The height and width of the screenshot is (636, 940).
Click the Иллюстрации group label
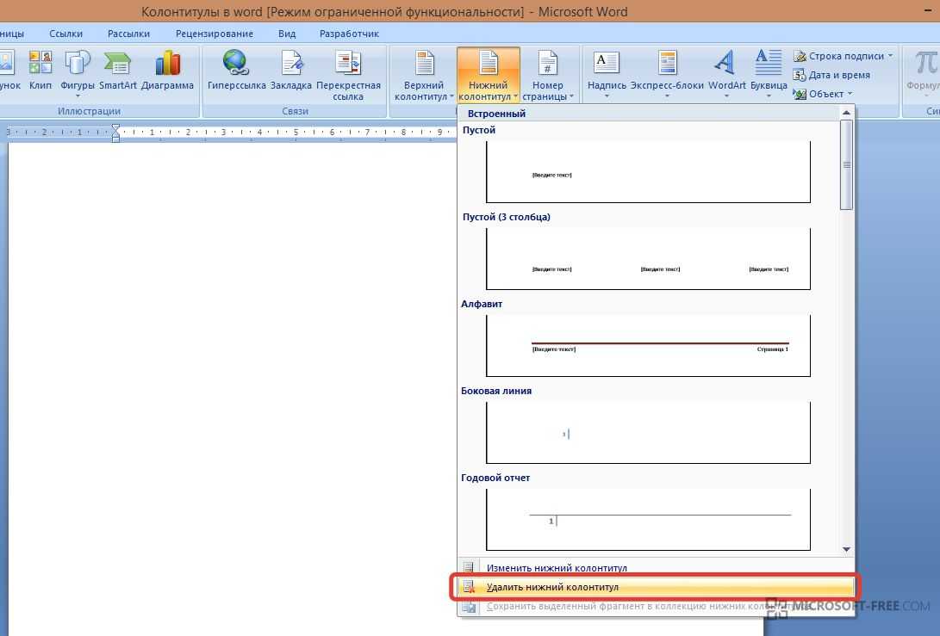pos(90,111)
